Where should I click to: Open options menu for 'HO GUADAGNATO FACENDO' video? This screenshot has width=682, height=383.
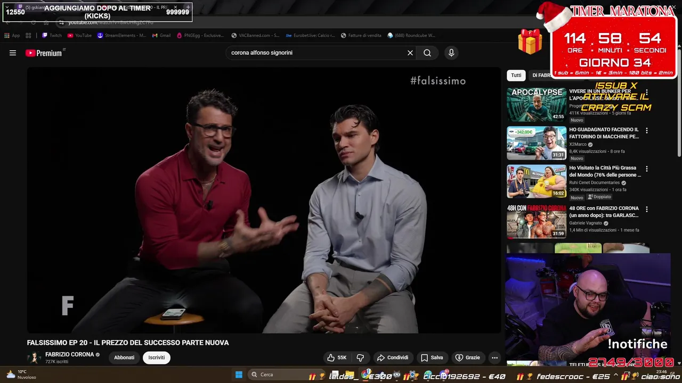pos(647,130)
